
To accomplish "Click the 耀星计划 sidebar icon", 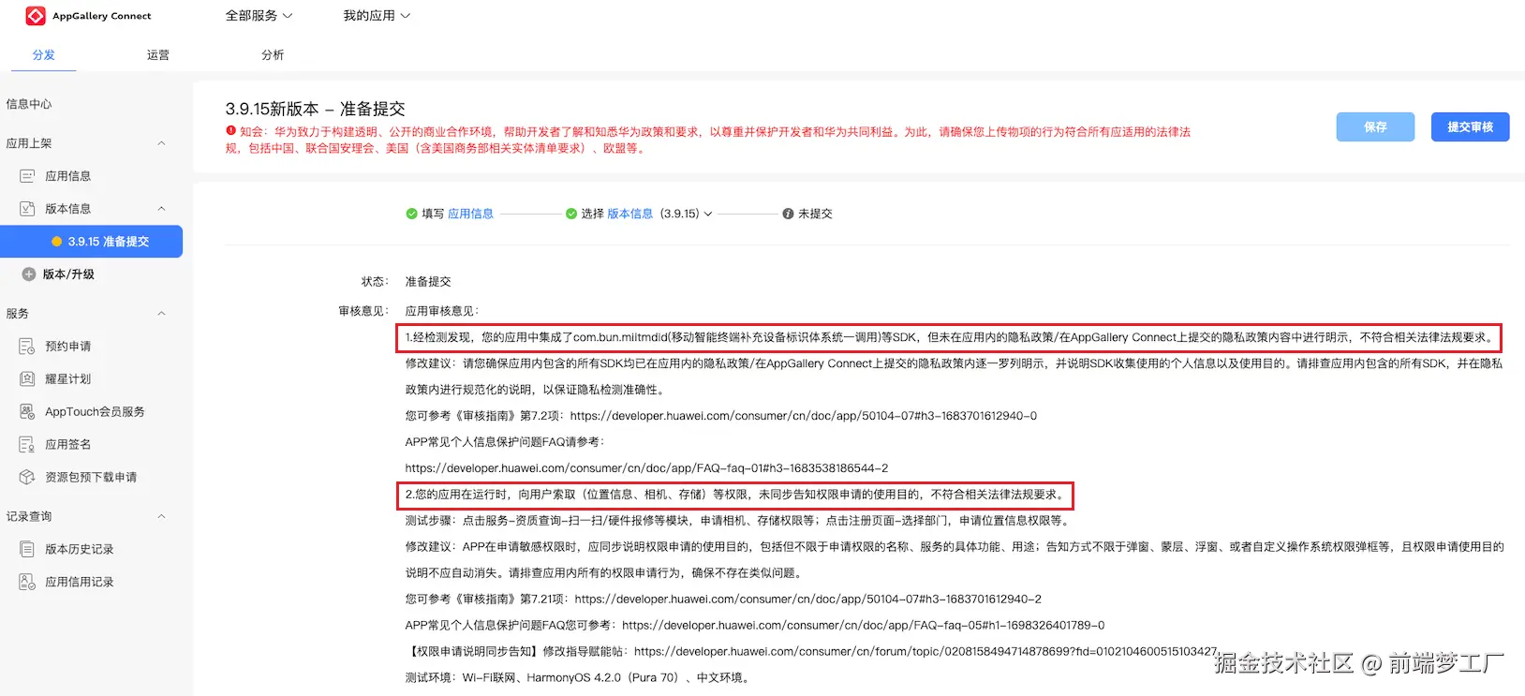I will pos(27,379).
